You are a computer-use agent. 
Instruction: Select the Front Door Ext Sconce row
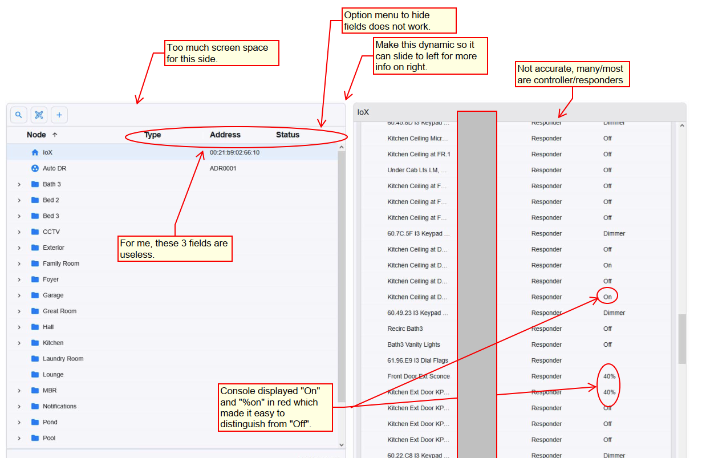515,376
